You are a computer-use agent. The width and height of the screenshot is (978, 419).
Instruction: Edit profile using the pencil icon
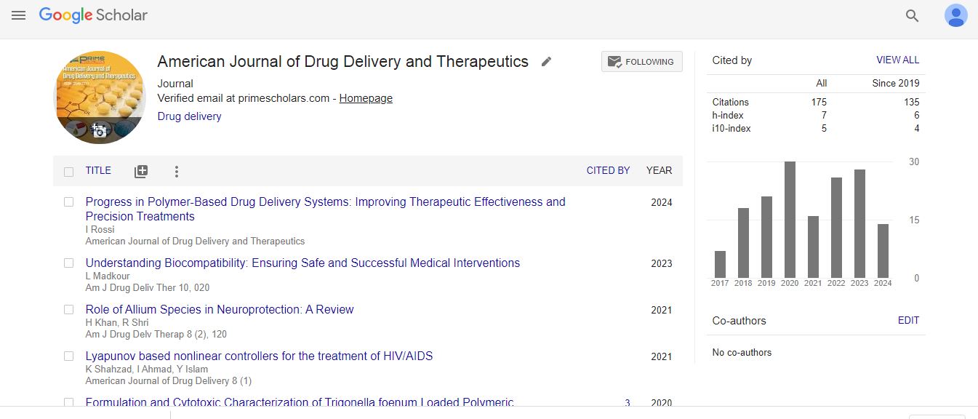(546, 62)
